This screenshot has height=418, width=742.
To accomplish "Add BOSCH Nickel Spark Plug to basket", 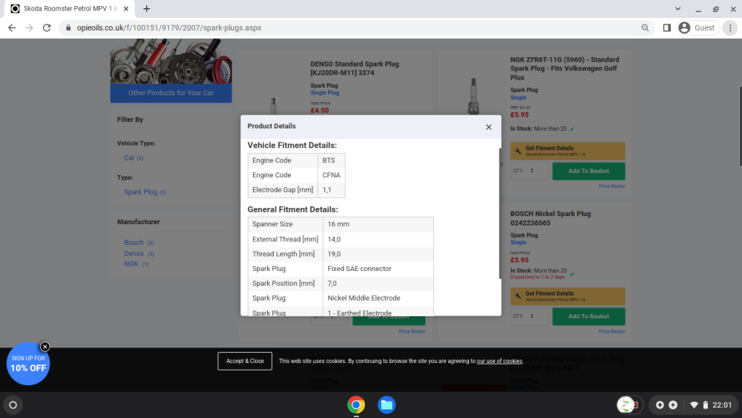I will coord(588,316).
